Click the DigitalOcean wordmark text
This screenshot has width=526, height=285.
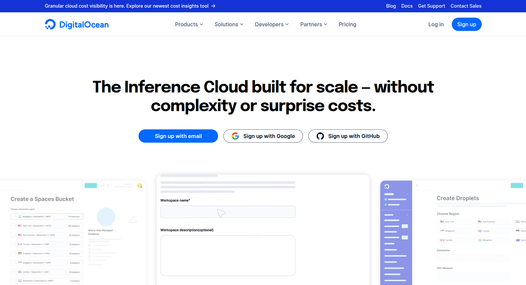[x=84, y=25]
